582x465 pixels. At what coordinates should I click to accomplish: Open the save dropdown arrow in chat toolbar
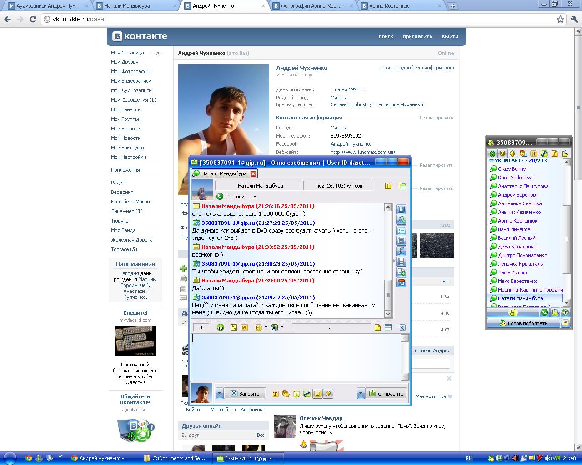282,327
